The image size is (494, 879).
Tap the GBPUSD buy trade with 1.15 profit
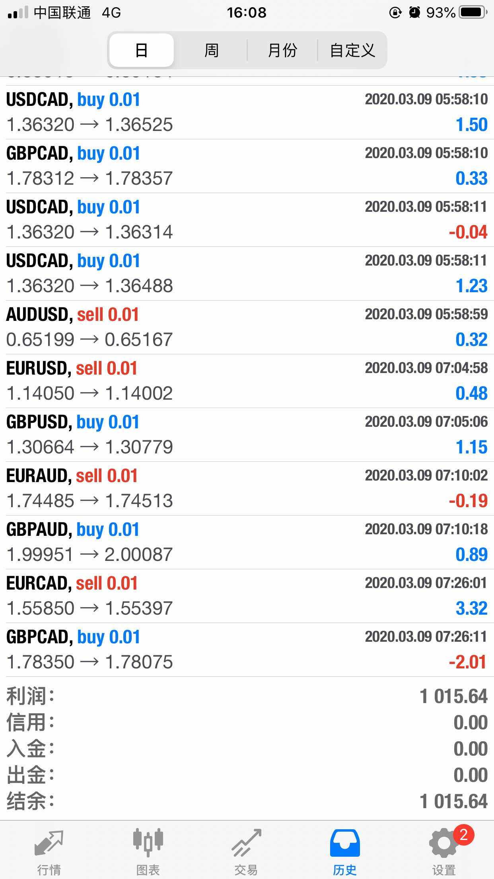point(247,435)
